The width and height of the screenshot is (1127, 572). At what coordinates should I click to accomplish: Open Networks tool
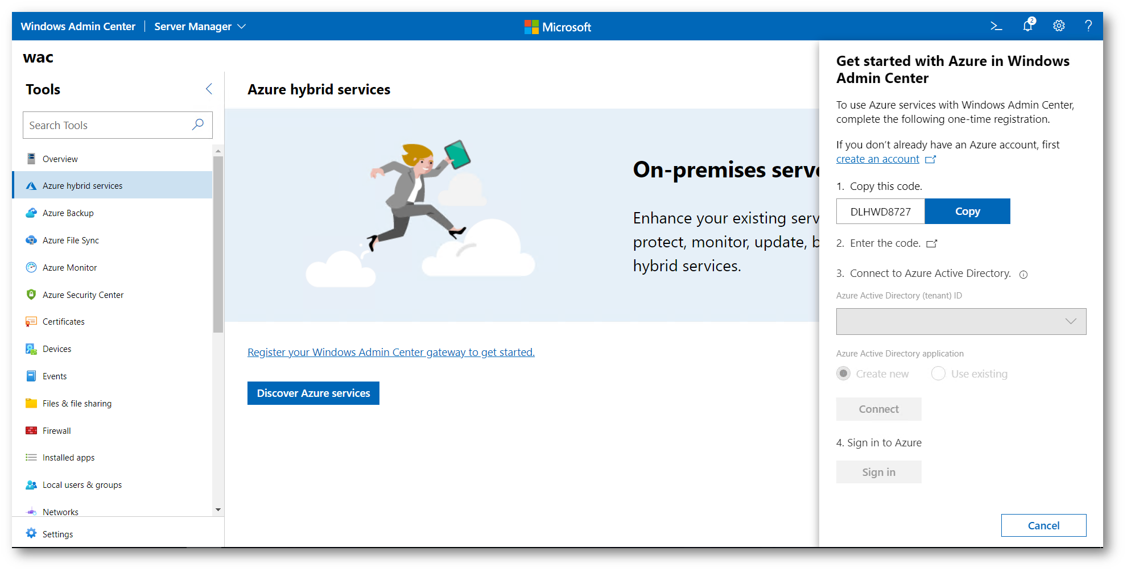(113, 510)
